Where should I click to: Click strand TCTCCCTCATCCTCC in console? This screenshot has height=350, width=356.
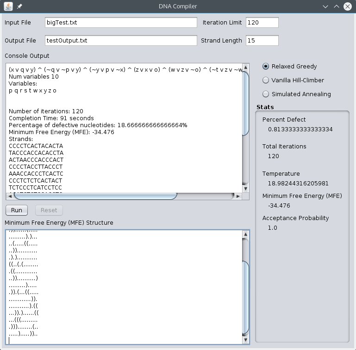(35, 188)
